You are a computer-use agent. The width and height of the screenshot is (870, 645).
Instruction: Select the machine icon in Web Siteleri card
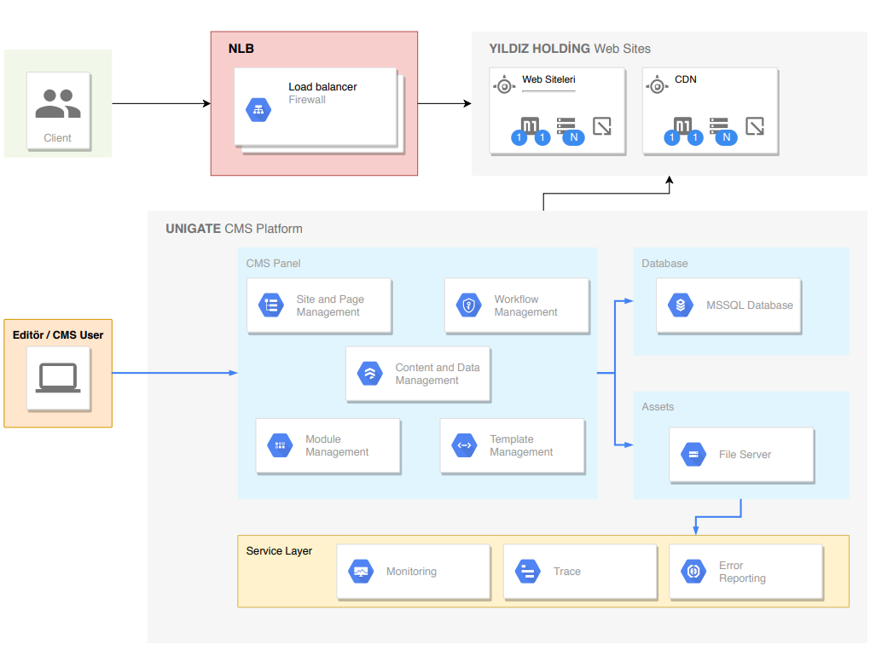(530, 126)
